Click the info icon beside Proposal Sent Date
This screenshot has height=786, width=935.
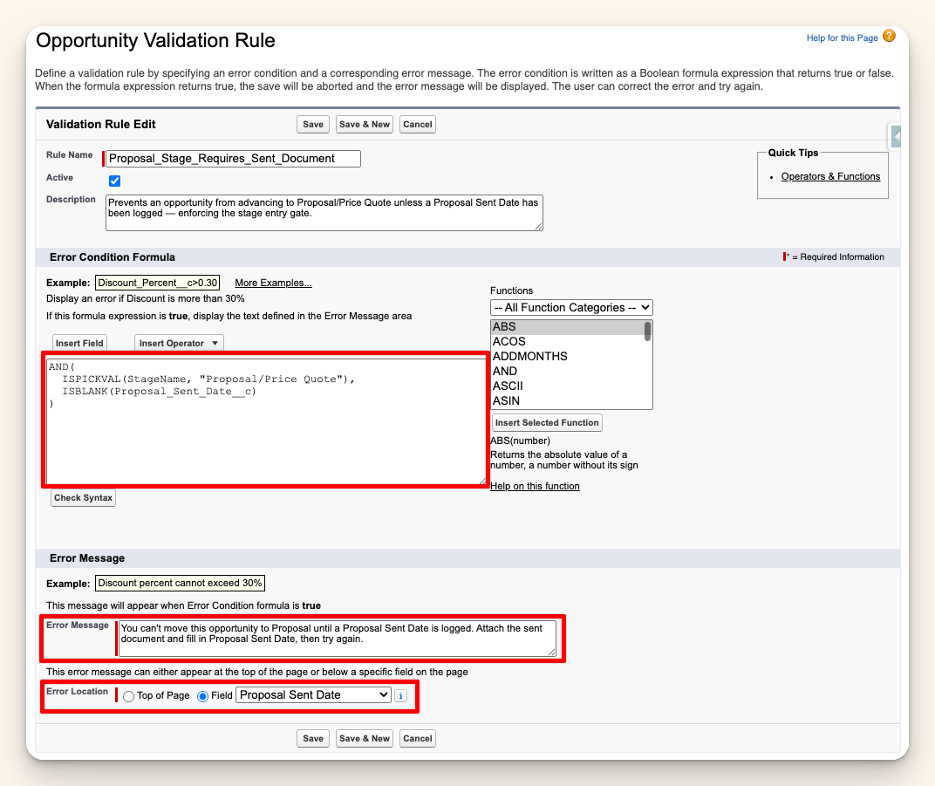[x=400, y=695]
